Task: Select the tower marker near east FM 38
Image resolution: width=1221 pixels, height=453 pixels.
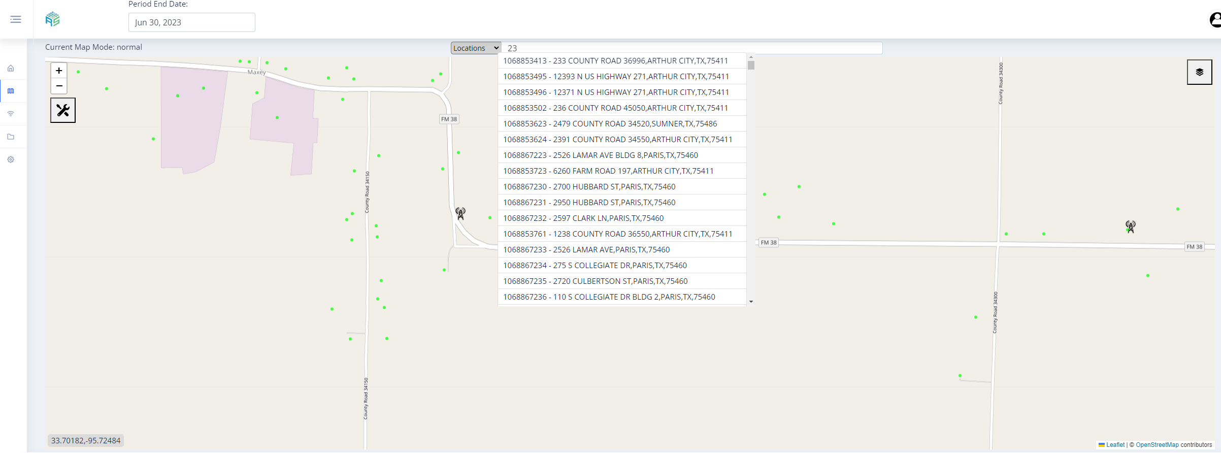Action: tap(1131, 226)
